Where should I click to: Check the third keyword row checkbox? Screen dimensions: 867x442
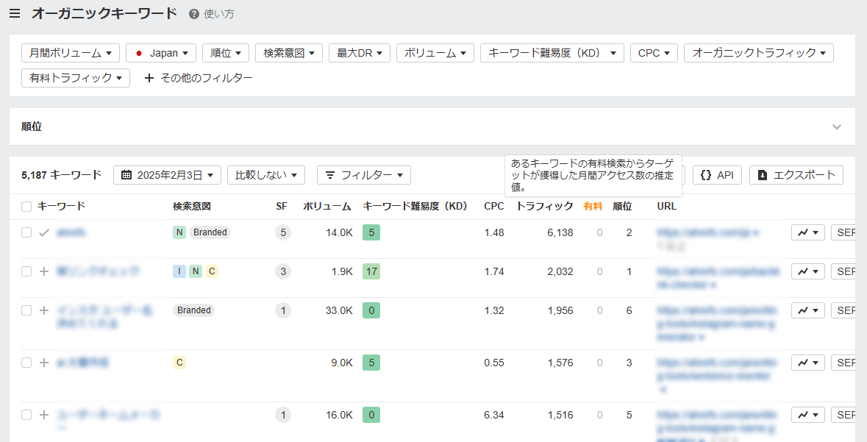pyautogui.click(x=26, y=310)
